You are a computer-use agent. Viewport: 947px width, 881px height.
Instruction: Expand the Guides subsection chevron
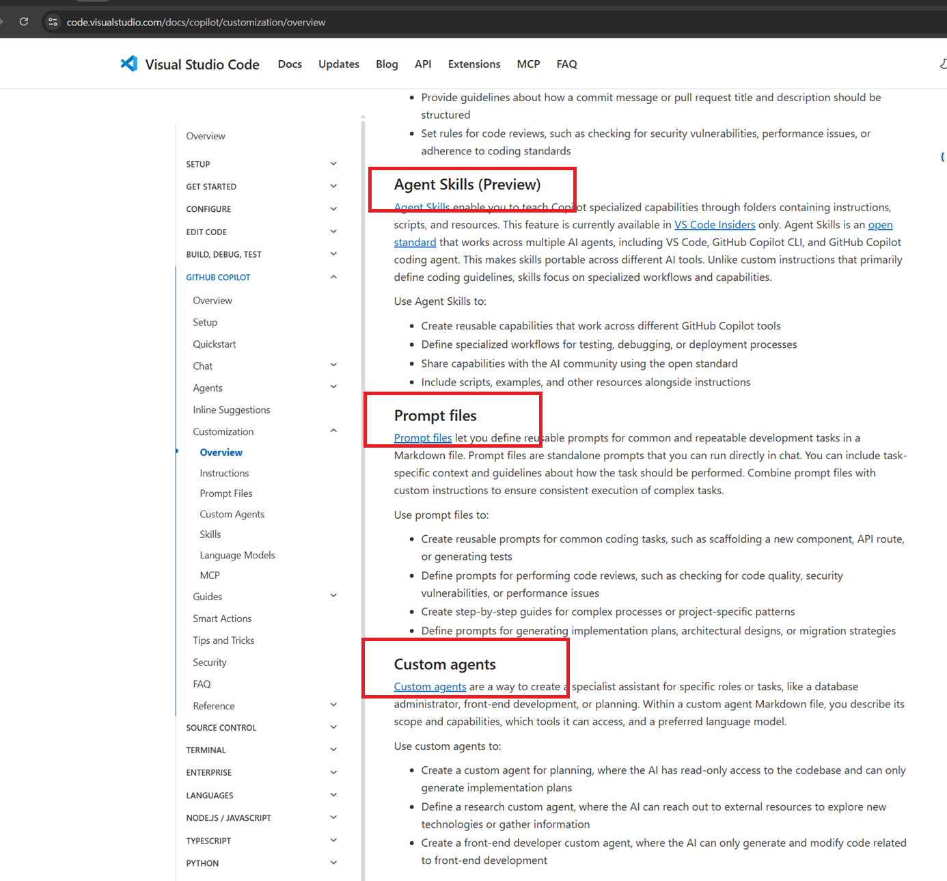(333, 595)
